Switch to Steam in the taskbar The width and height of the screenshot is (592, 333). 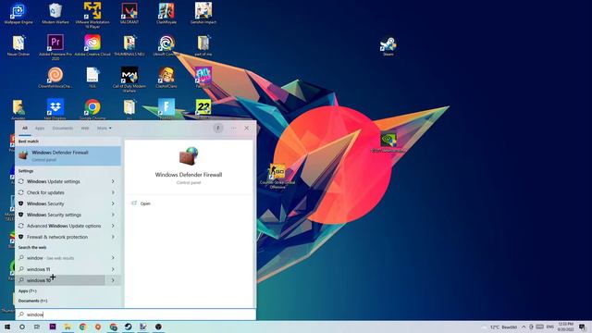point(128,327)
